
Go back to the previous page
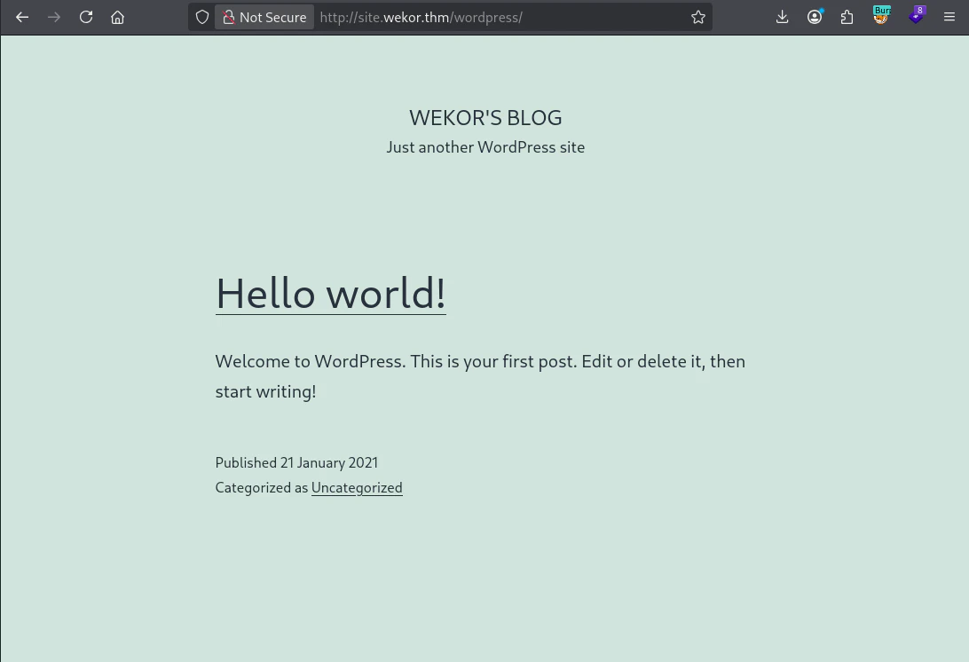click(22, 18)
